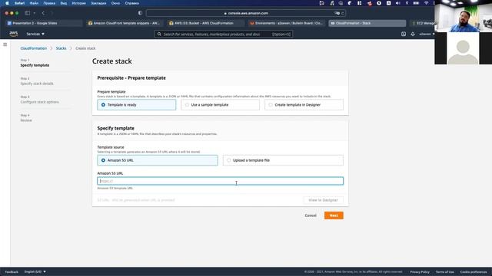This screenshot has width=492, height=276.
Task: Open the notifications bell icon
Action: click(413, 34)
